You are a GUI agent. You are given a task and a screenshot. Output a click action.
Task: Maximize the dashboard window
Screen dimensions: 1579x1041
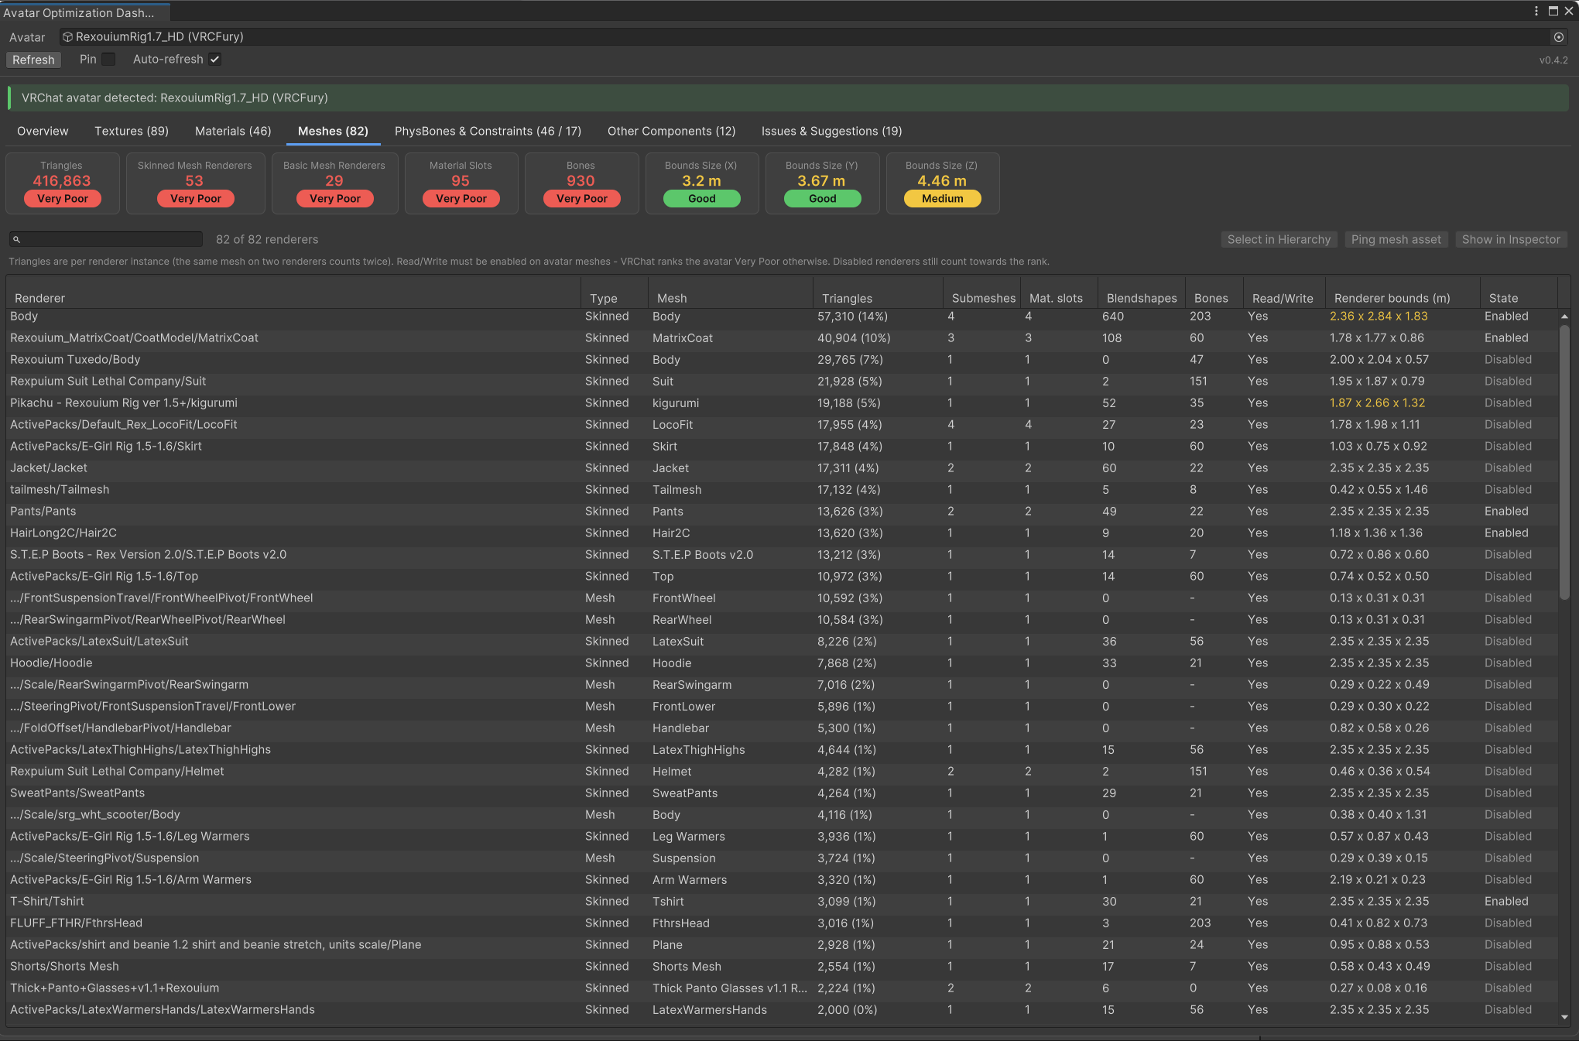(1553, 11)
